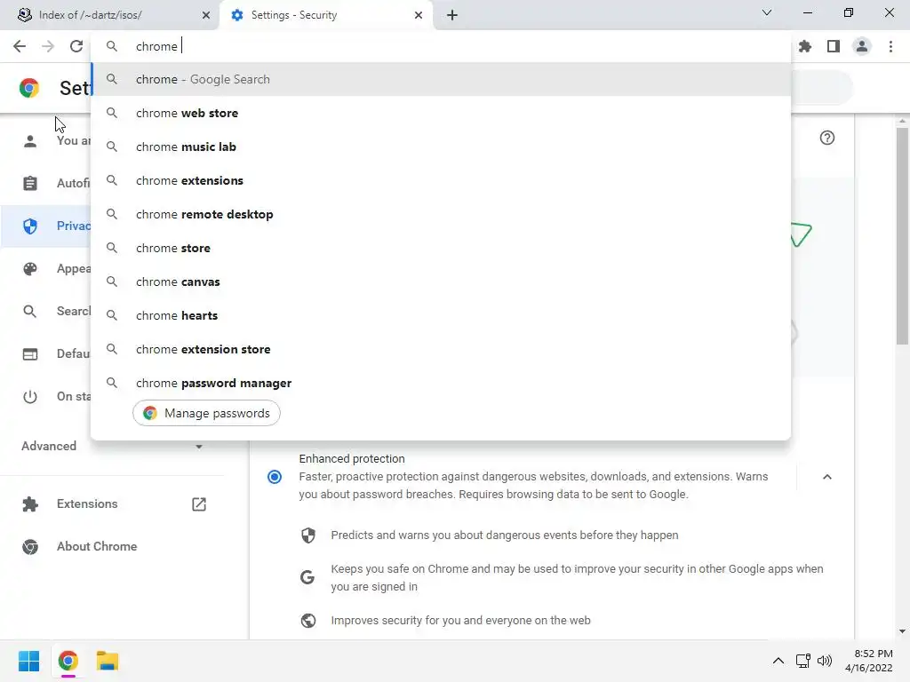This screenshot has width=910, height=682.
Task: Choose 'chrome - Google Search' suggestion
Action: point(441,79)
